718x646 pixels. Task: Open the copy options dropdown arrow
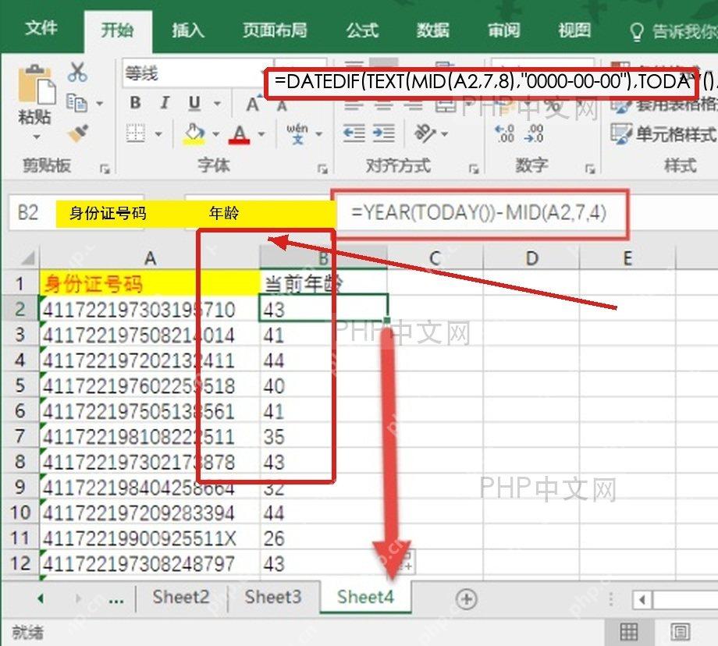pyautogui.click(x=99, y=104)
